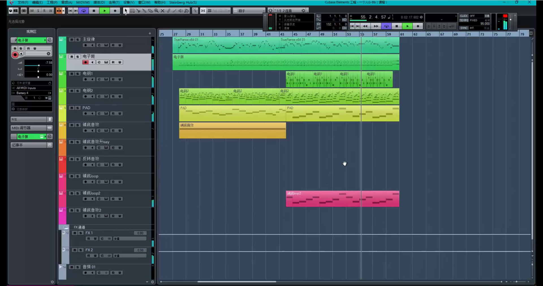
Task: Click the transport panel Fast Forward button
Action: [x=376, y=26]
